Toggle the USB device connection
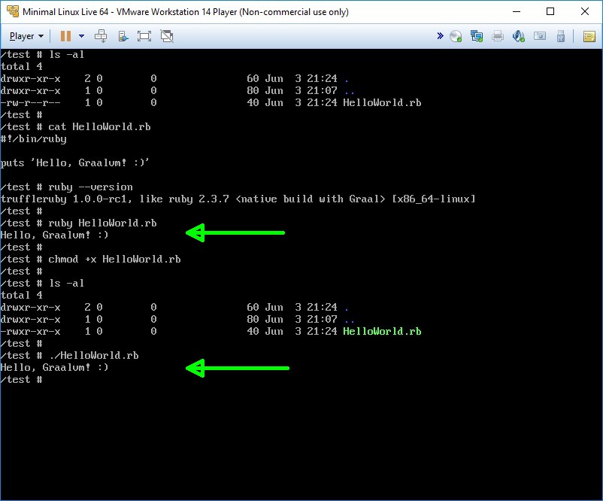 (x=560, y=36)
